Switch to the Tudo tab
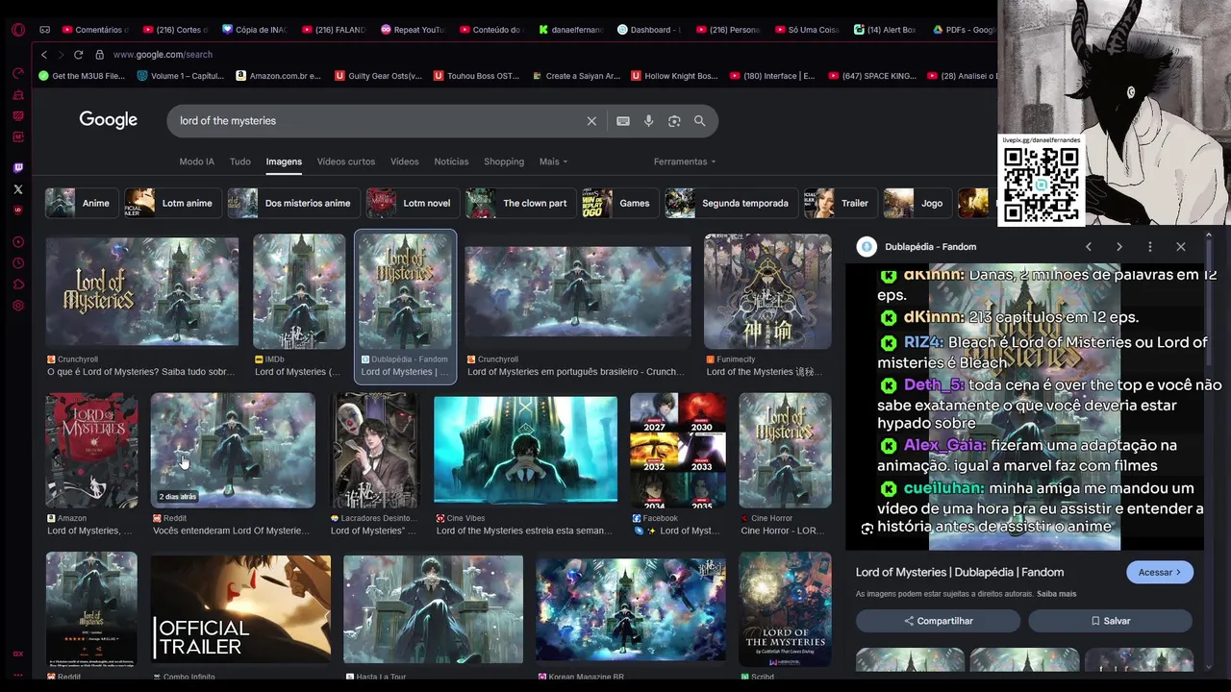This screenshot has height=692, width=1231. tap(240, 161)
